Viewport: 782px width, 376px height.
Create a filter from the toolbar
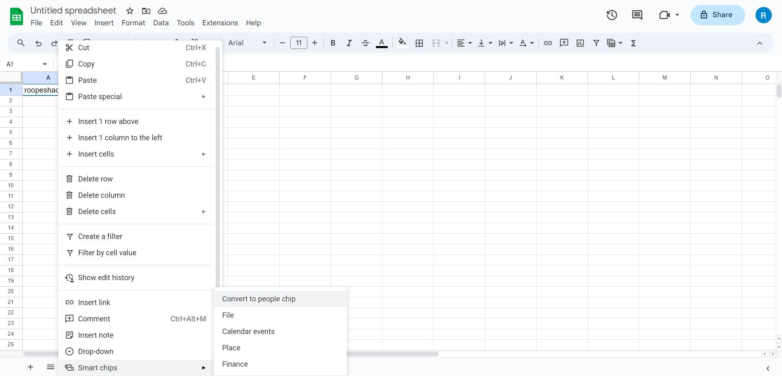point(596,43)
